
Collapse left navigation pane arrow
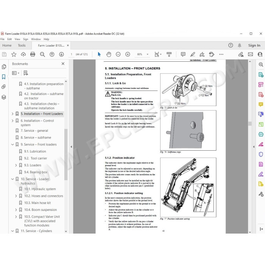(71, 147)
